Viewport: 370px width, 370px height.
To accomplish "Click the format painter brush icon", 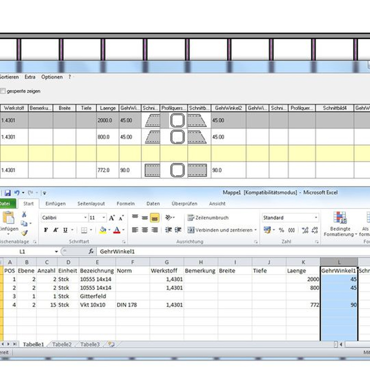I will (x=24, y=233).
